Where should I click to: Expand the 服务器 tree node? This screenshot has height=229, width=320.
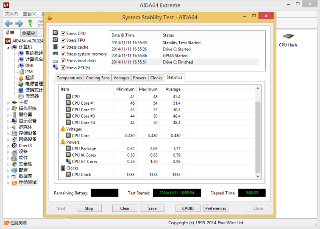[8, 115]
